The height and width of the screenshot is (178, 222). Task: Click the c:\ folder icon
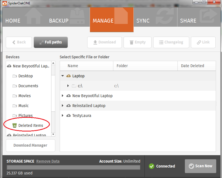pyautogui.click(x=74, y=86)
